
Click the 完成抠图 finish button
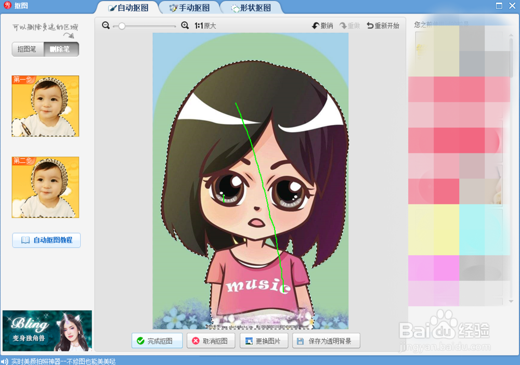pyautogui.click(x=157, y=341)
